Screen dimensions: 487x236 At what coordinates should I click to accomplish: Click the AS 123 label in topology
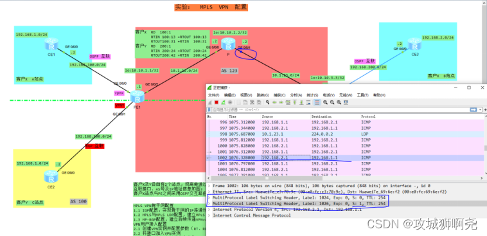[229, 71]
